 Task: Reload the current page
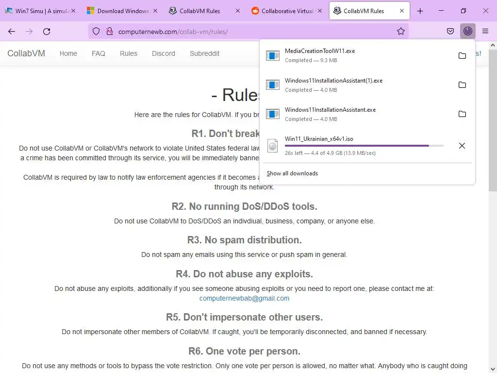(x=47, y=32)
